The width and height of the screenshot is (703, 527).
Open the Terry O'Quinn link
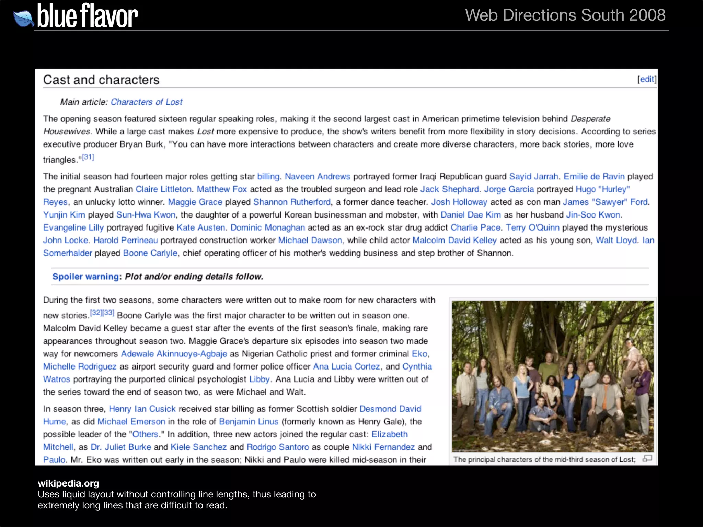coord(532,227)
